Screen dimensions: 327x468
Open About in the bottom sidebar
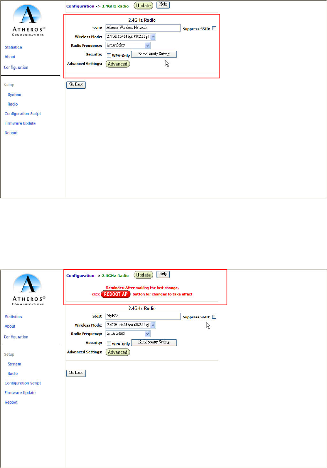pyautogui.click(x=10, y=327)
